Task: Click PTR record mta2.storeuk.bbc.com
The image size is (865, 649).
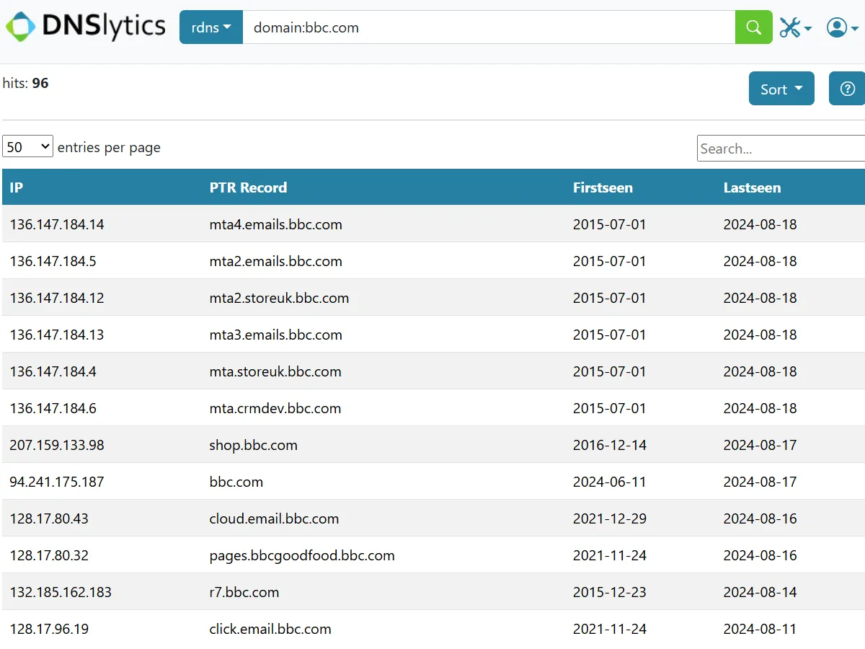Action: tap(279, 298)
